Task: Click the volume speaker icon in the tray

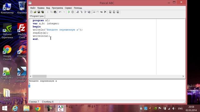Action: 174,109
